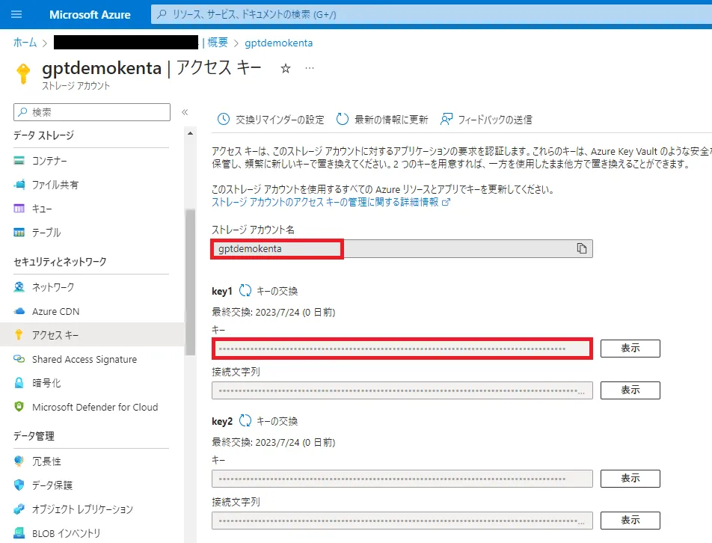Click the key2 接続文字列 masked field

click(402, 521)
